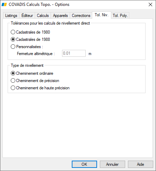The width and height of the screenshot is (156, 171).
Task: Enable Personnalisées tolerance option
Action: (x=13, y=47)
